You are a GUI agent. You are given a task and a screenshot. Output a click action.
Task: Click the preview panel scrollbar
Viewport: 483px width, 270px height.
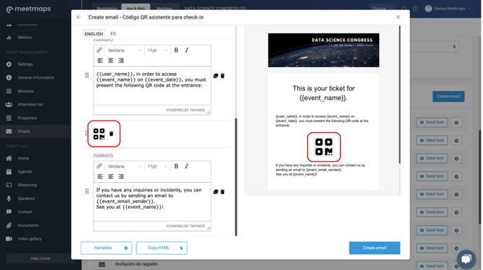[x=399, y=95]
